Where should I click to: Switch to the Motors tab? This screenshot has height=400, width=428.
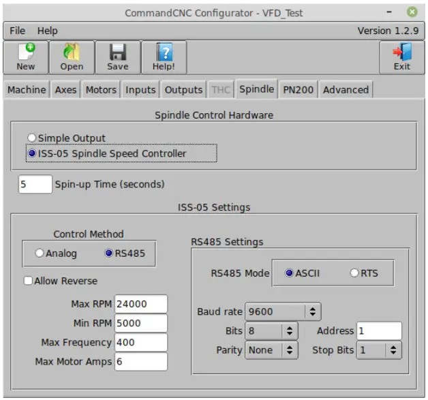pos(101,90)
